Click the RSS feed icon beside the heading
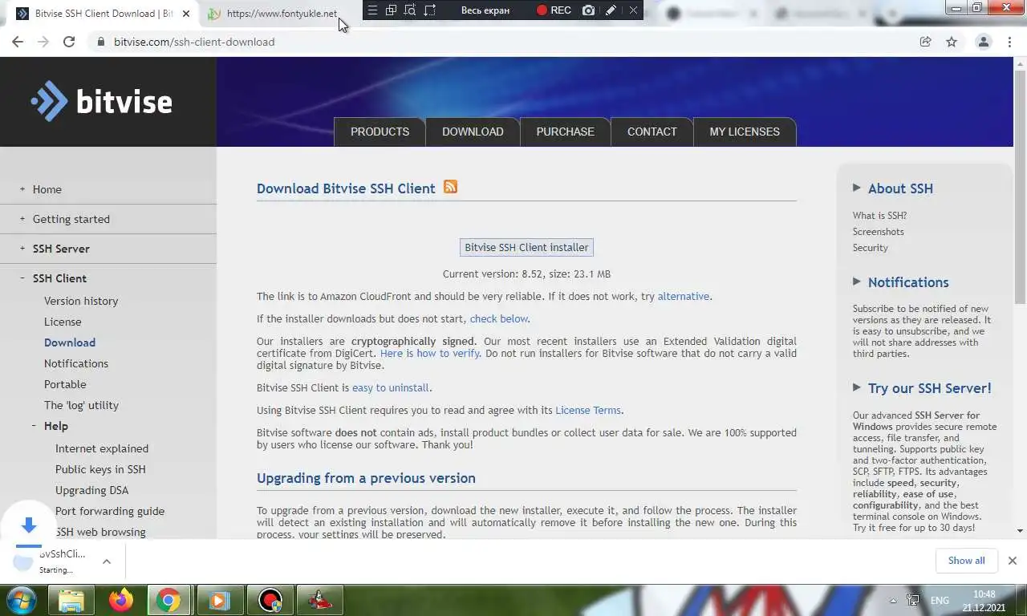This screenshot has height=616, width=1027. click(450, 187)
